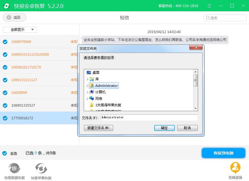Click the SMS message bubble text

155,40
